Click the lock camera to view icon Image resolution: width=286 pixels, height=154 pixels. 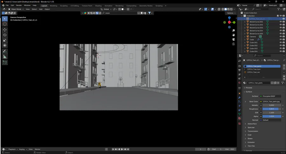(234, 44)
